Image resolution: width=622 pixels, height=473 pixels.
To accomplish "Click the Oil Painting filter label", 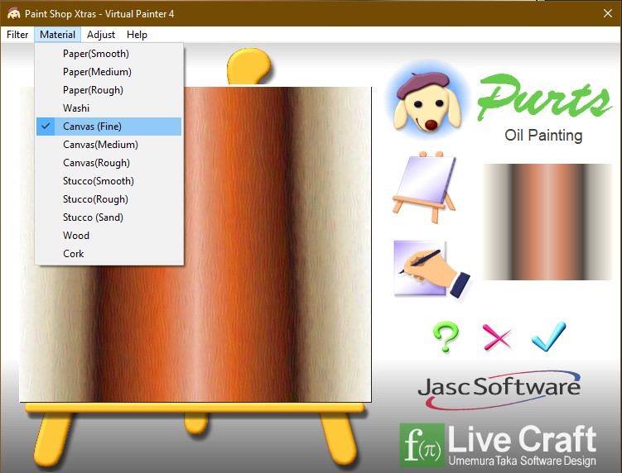I will [x=543, y=136].
